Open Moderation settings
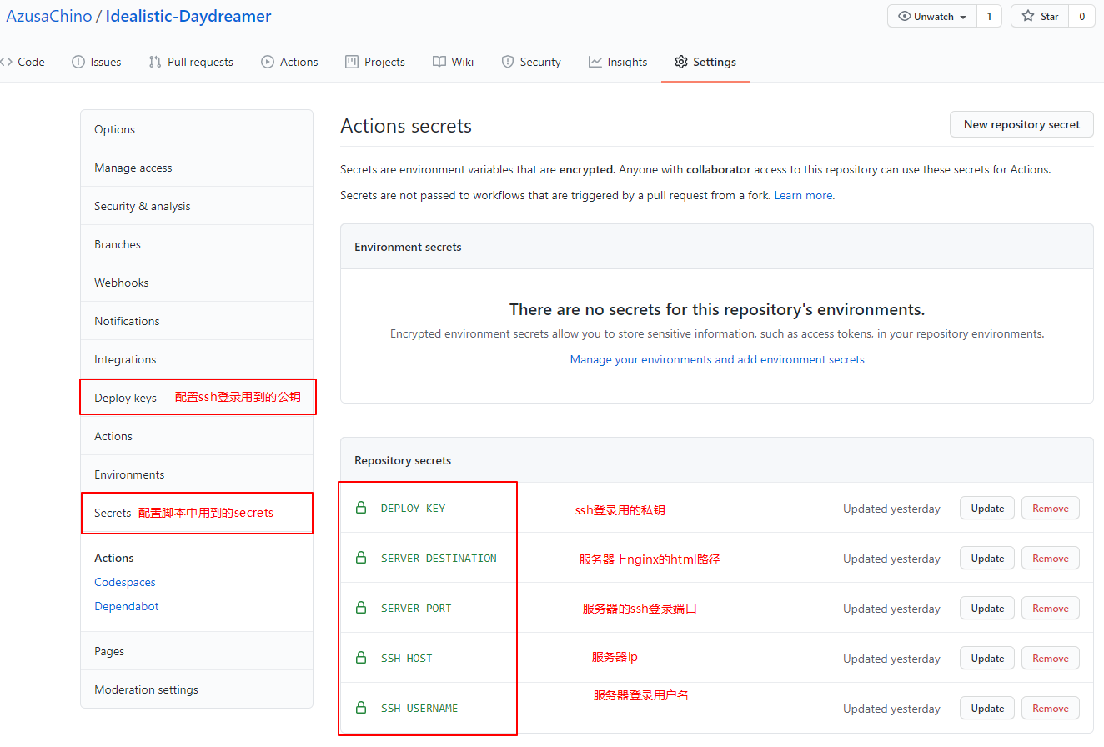Viewport: 1104px width, 747px height. [x=197, y=689]
